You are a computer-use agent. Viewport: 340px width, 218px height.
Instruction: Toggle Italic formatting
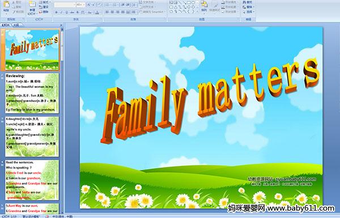pyautogui.click(x=61, y=12)
